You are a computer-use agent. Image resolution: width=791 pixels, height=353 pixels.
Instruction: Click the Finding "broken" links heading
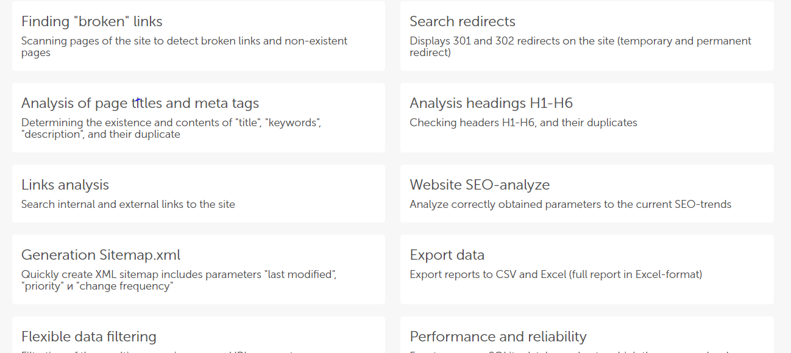[x=92, y=22]
